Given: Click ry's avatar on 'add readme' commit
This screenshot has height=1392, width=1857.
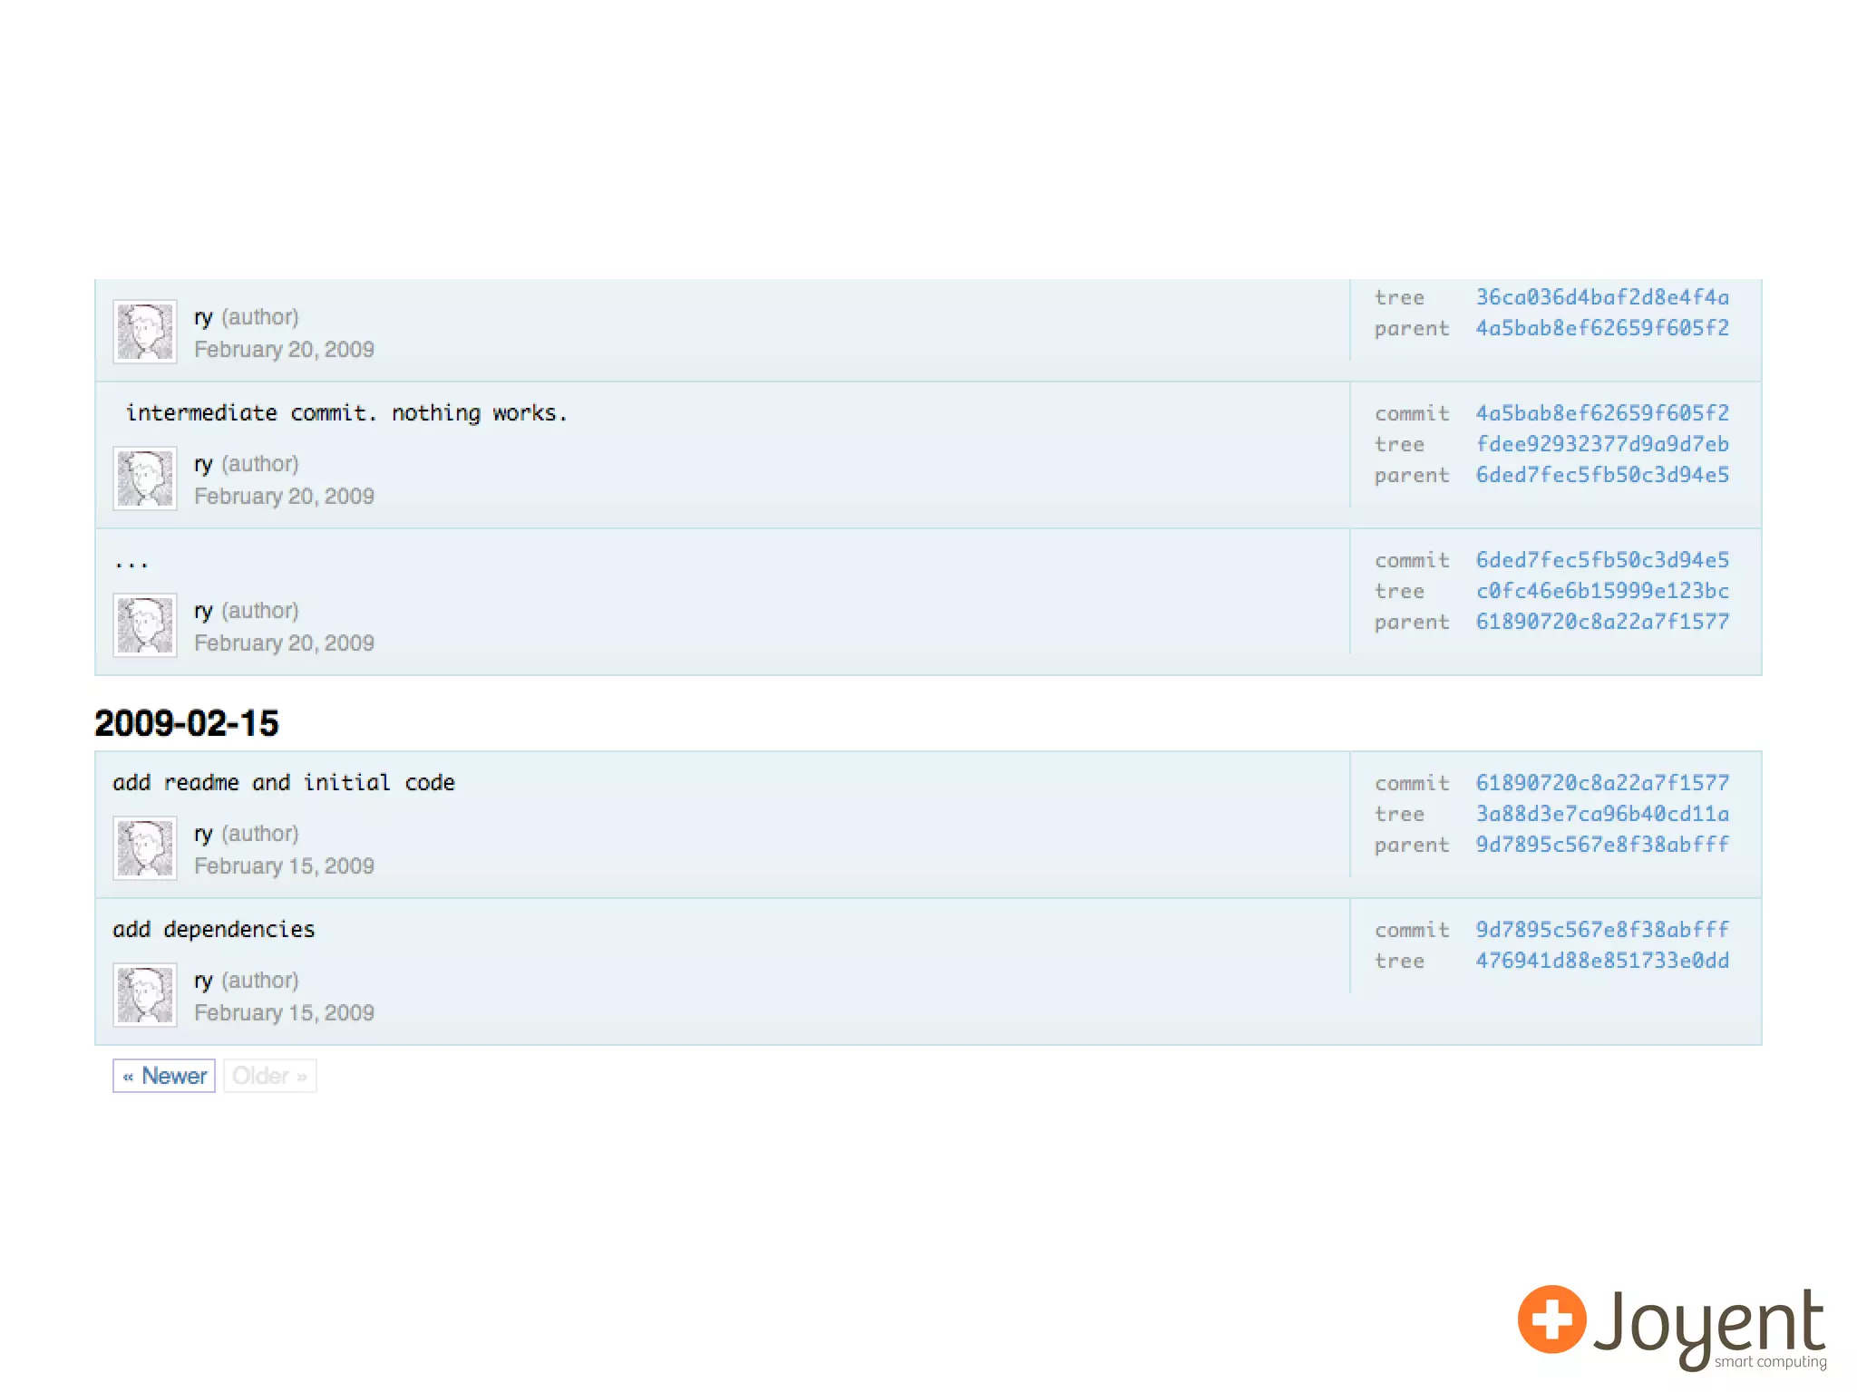Looking at the screenshot, I should pyautogui.click(x=144, y=847).
